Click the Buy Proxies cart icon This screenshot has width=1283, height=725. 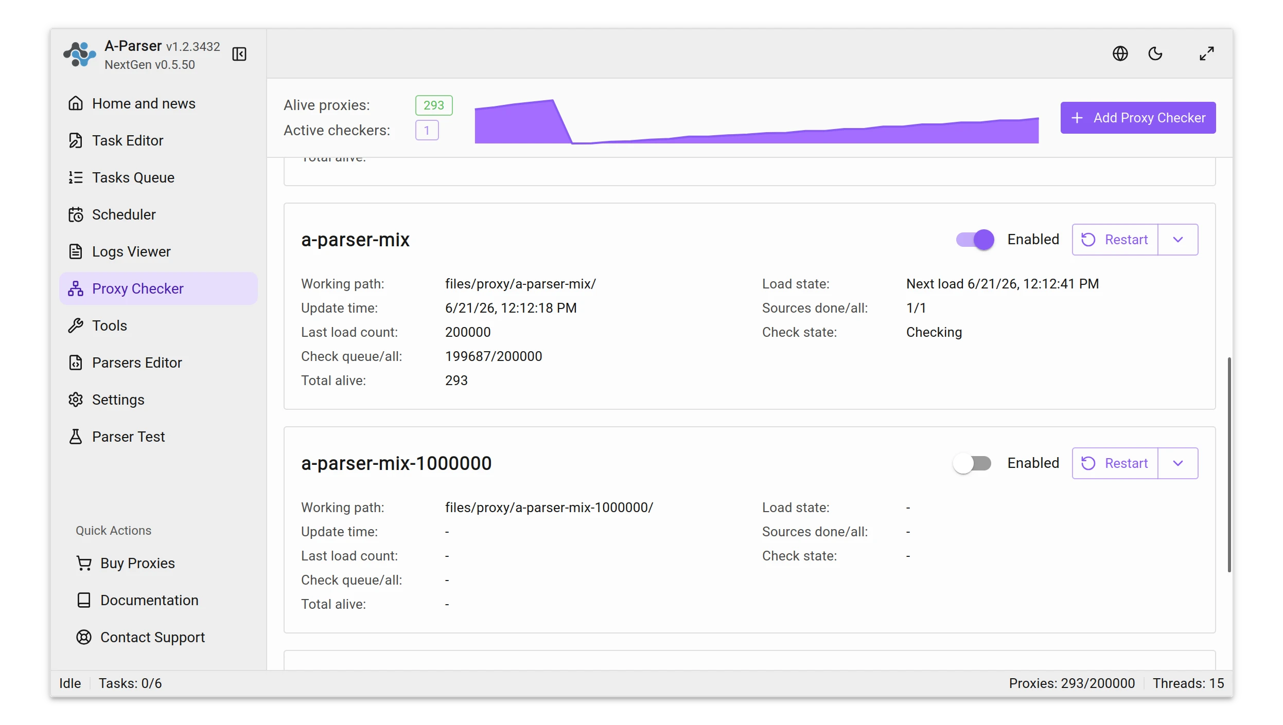point(84,563)
